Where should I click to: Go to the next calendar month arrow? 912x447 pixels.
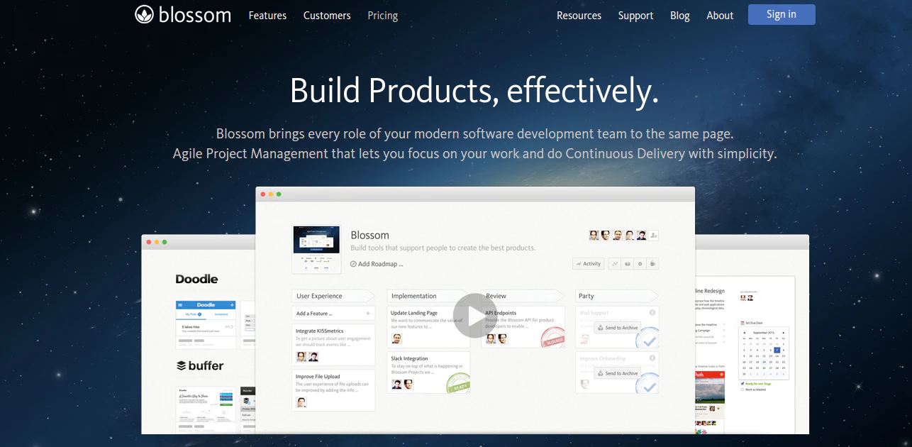tap(783, 333)
